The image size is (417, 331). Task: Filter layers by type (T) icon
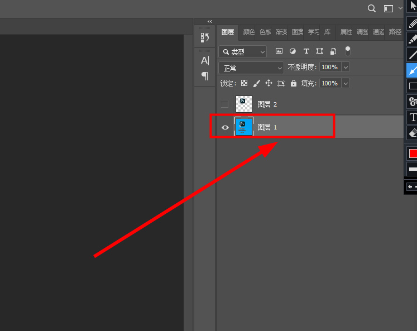(306, 51)
